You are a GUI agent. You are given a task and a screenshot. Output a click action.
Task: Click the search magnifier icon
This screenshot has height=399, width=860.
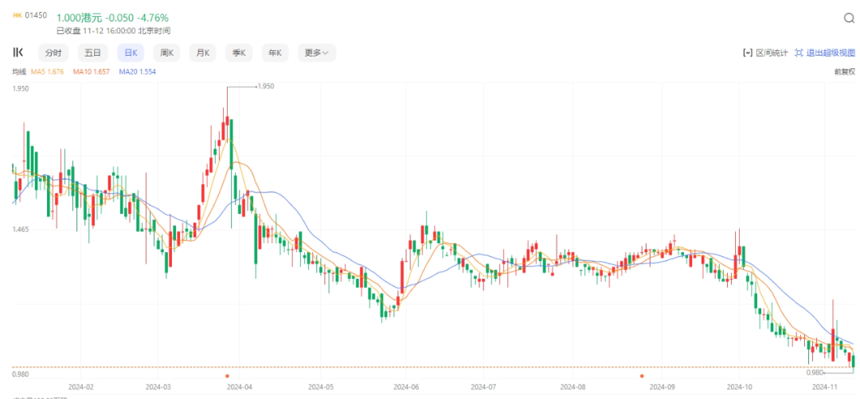point(849,18)
